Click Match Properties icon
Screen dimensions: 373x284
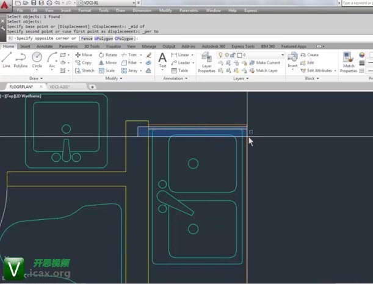coord(349,62)
